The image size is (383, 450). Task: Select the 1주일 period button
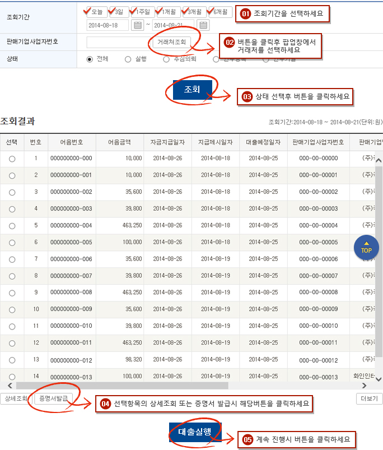point(142,12)
